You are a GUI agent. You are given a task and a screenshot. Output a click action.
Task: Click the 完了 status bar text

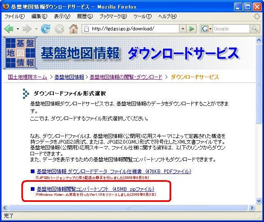(x=9, y=215)
